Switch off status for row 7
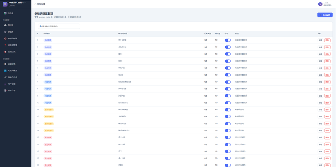The width and height of the screenshot is (336, 167). (228, 82)
